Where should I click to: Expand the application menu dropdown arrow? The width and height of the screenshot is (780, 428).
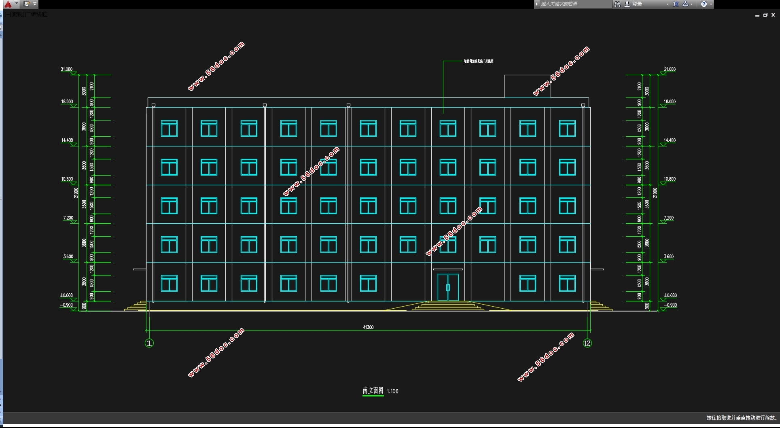pos(17,4)
